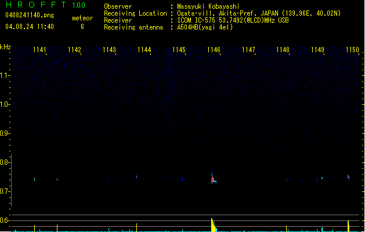The width and height of the screenshot is (365, 232).
Task: Click the 1149 time axis marker
Action: (318, 50)
